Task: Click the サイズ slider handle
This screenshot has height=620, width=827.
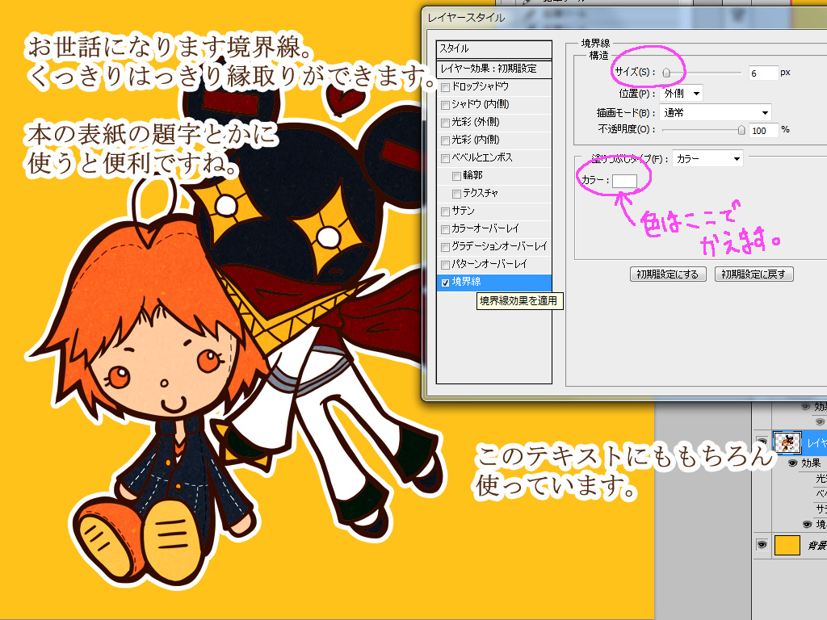Action: coord(667,73)
